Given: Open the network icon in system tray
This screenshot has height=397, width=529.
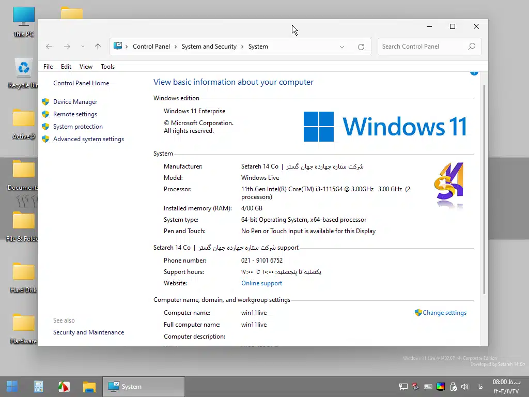Looking at the screenshot, I should tap(403, 387).
